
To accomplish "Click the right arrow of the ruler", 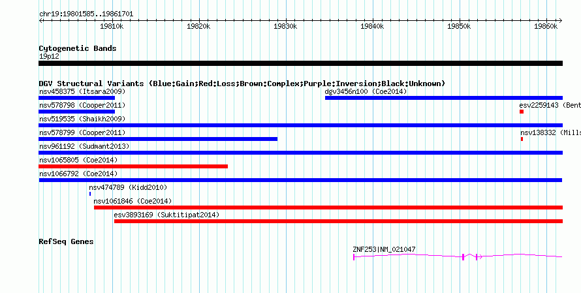I will 561,21.
